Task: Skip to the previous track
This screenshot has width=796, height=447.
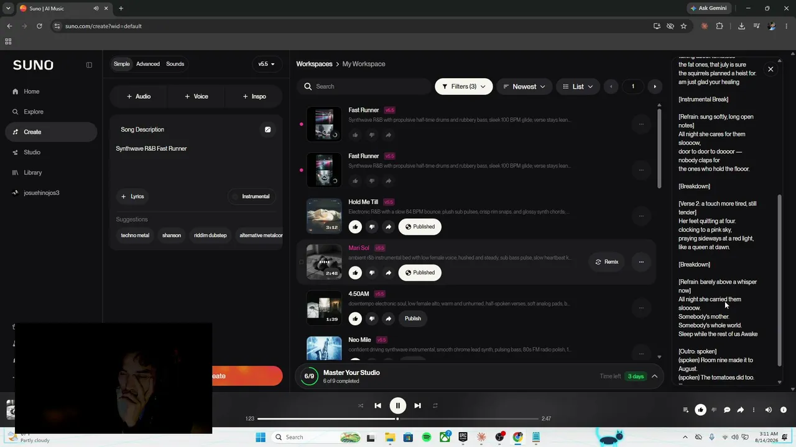Action: click(x=377, y=405)
